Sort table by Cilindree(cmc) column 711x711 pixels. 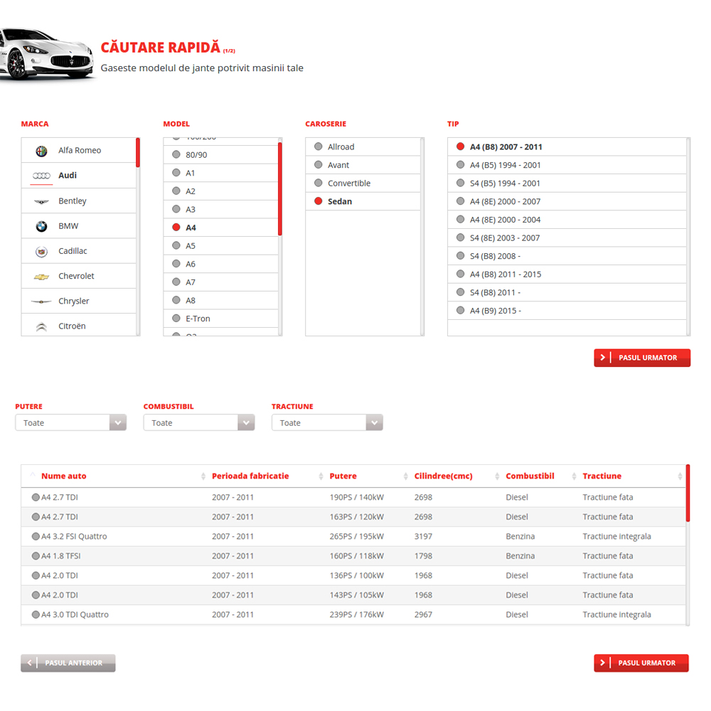pos(444,476)
